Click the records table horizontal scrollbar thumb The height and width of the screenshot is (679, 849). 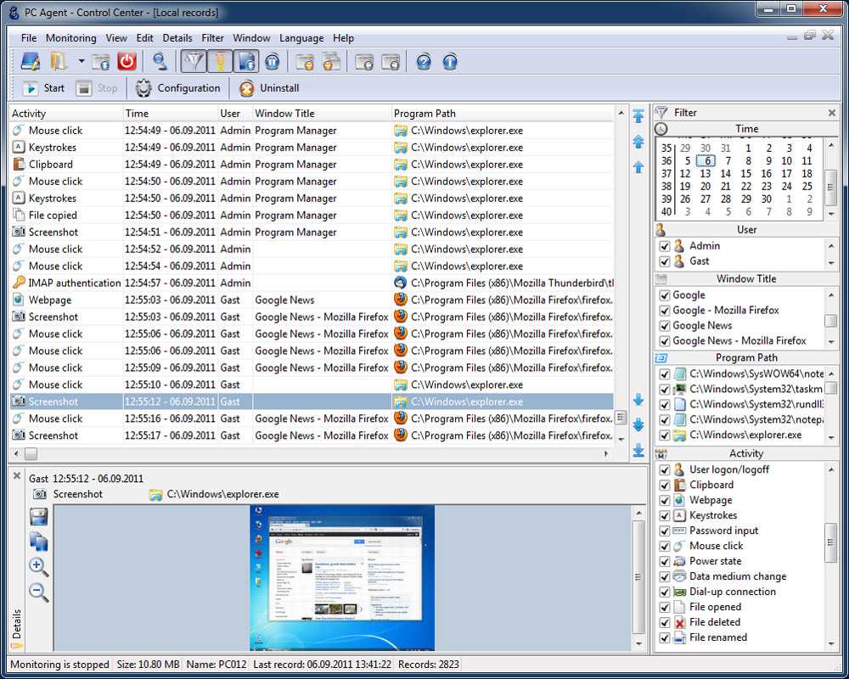[31, 454]
